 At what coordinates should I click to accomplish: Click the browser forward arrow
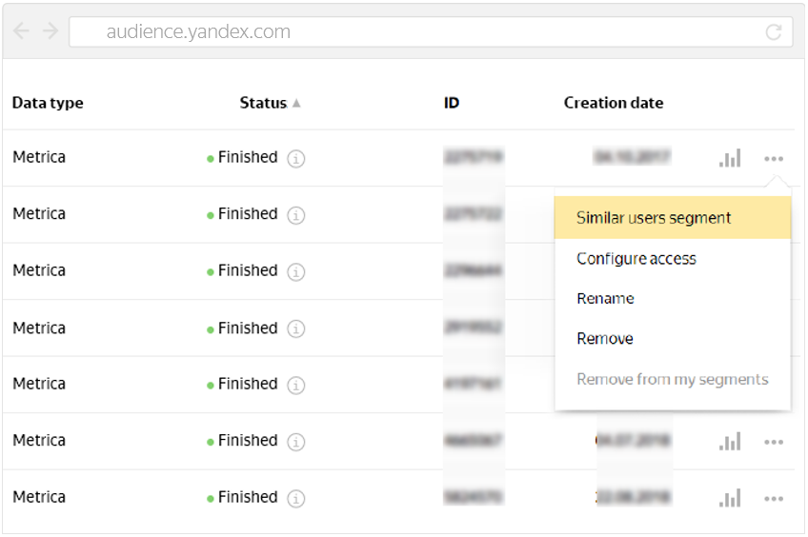tap(50, 31)
